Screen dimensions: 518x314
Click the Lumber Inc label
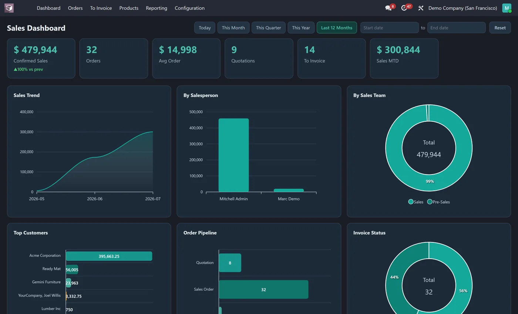tap(51, 308)
